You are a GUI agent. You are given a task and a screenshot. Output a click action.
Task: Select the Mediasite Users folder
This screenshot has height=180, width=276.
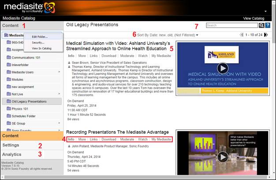[x=32, y=72]
